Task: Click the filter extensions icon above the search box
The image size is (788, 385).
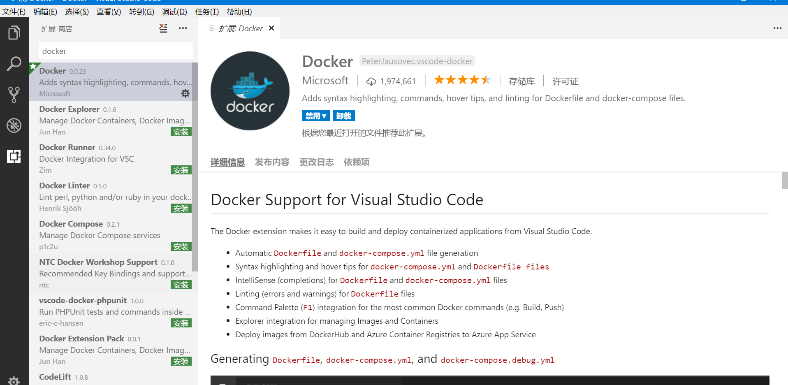Action: coord(163,28)
